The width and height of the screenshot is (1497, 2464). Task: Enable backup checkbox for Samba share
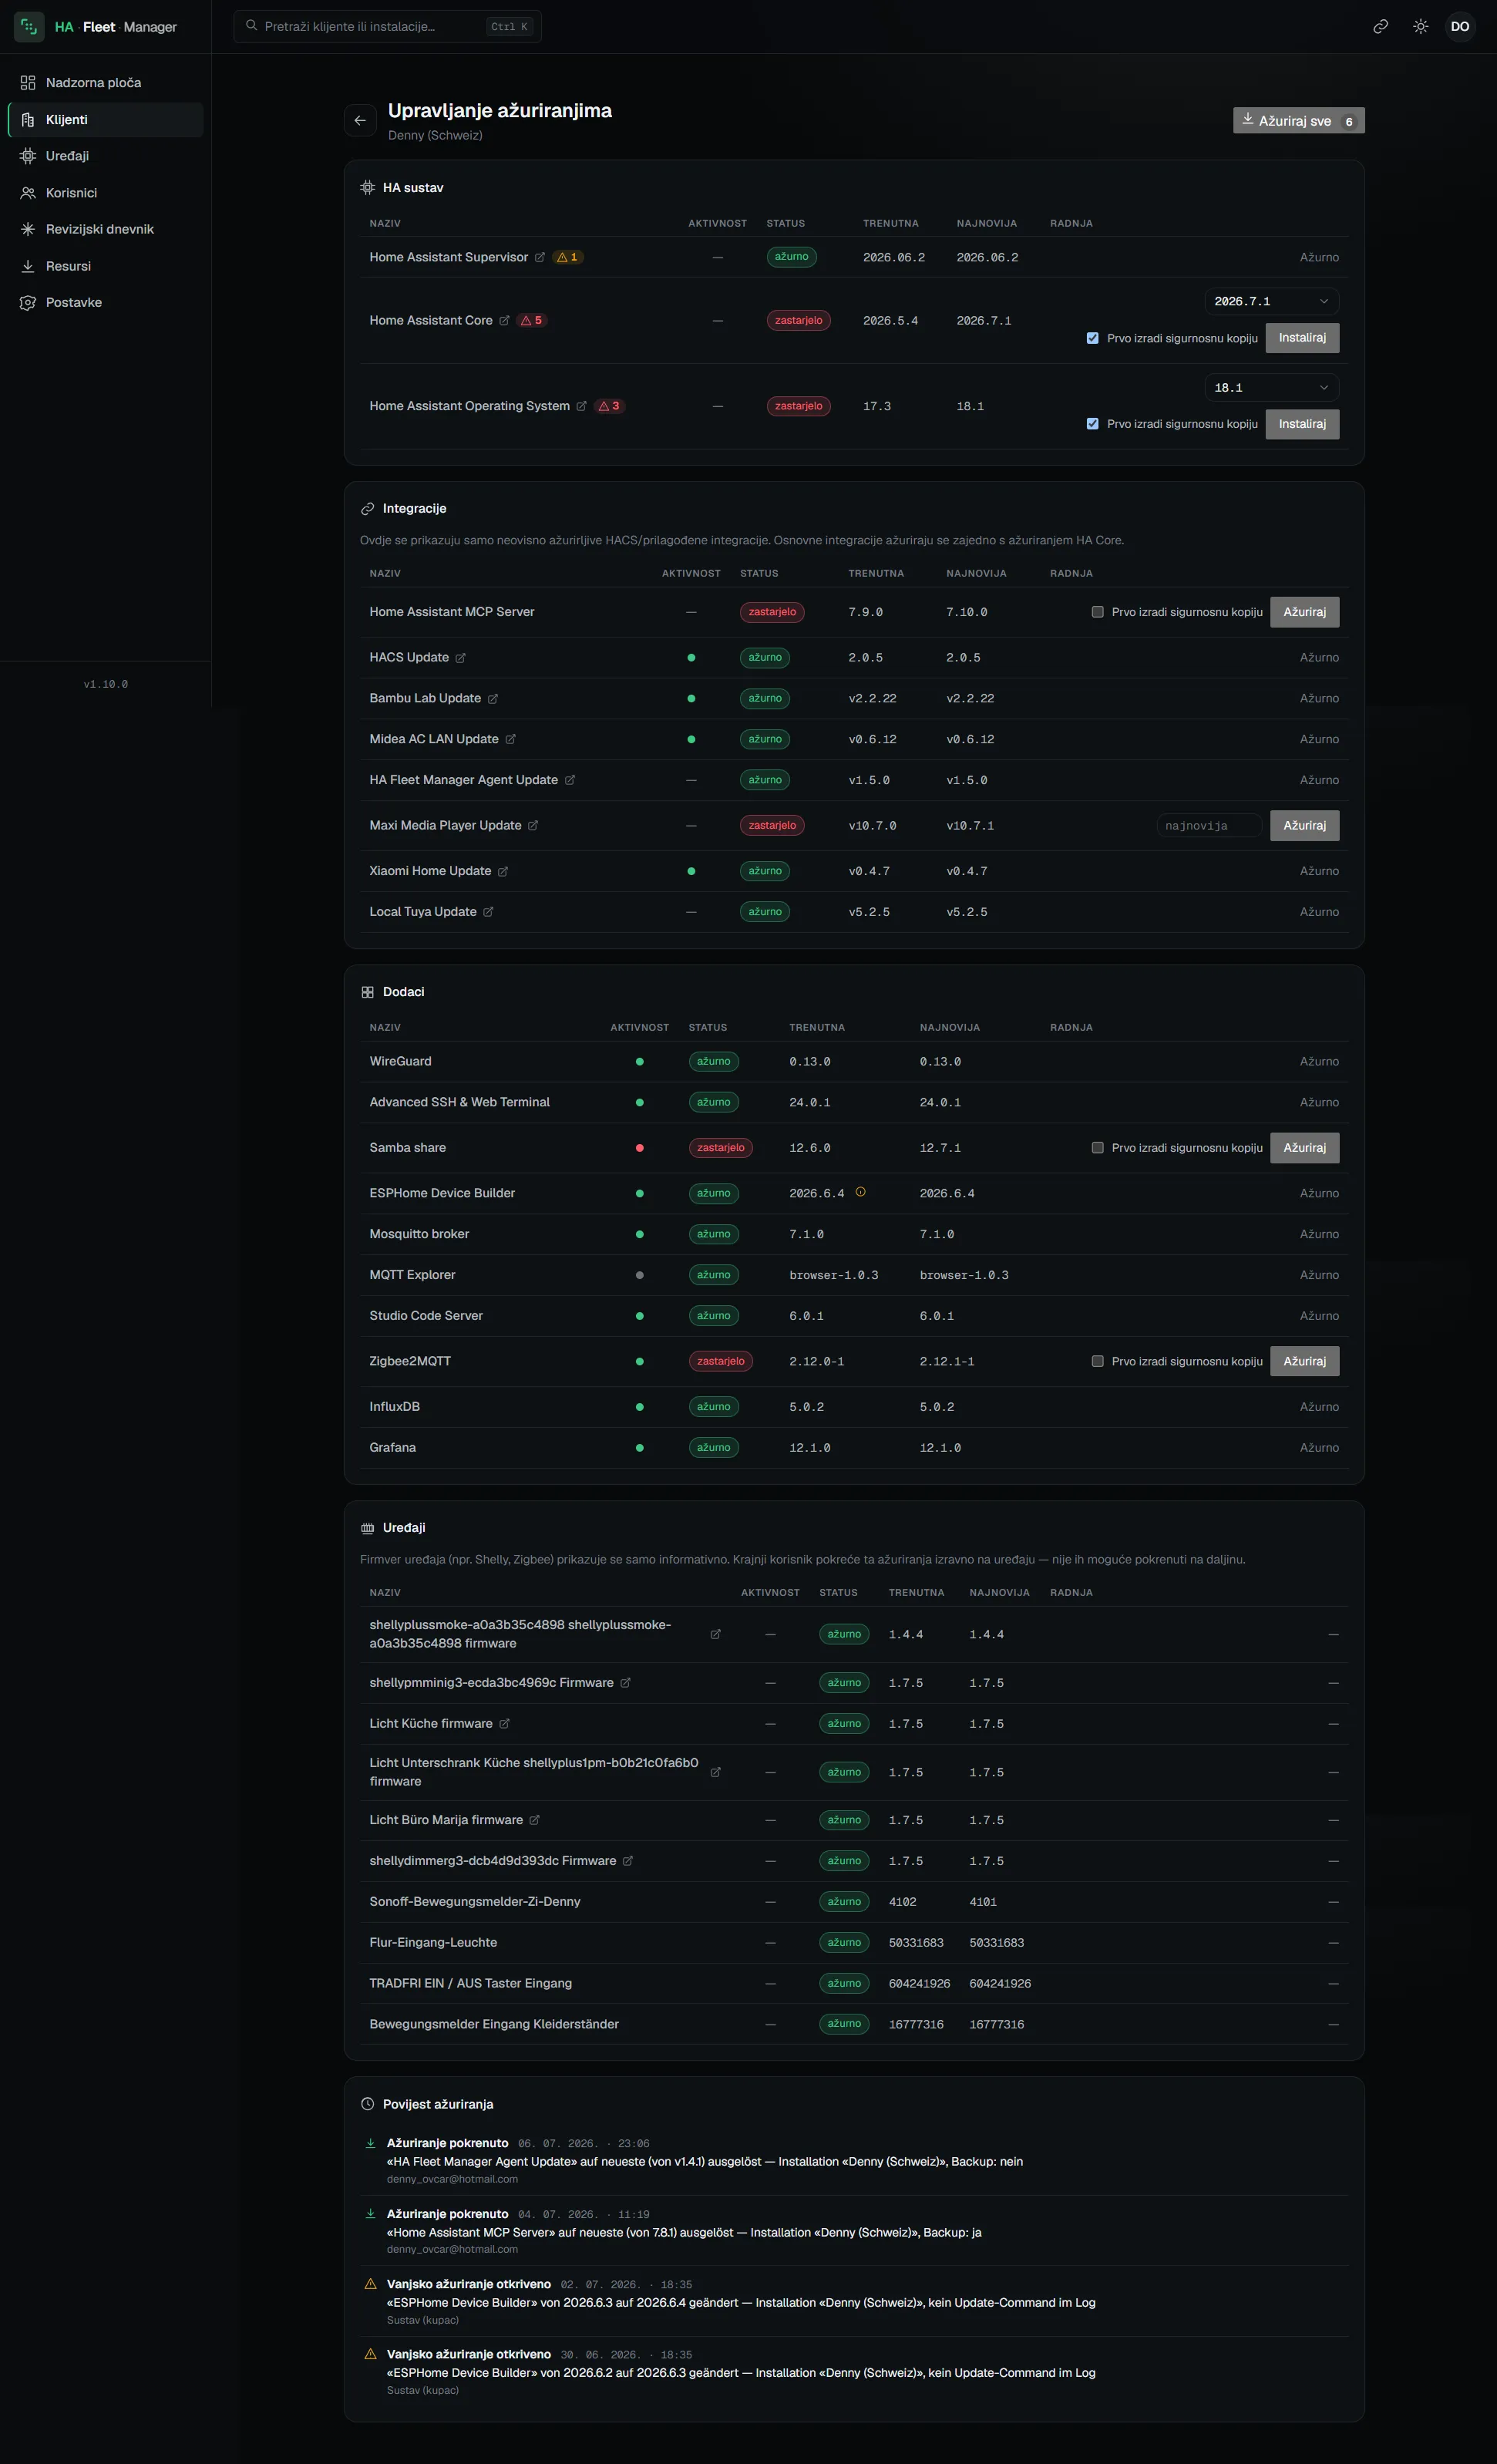(1097, 1148)
